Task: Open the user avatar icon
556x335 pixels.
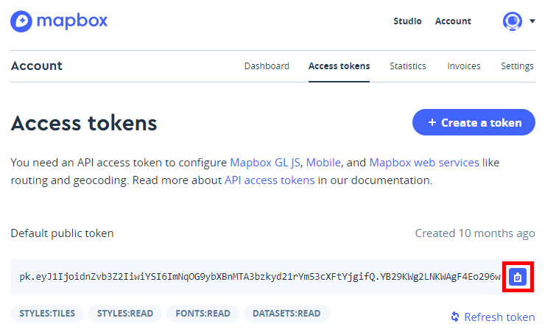Action: tap(512, 21)
